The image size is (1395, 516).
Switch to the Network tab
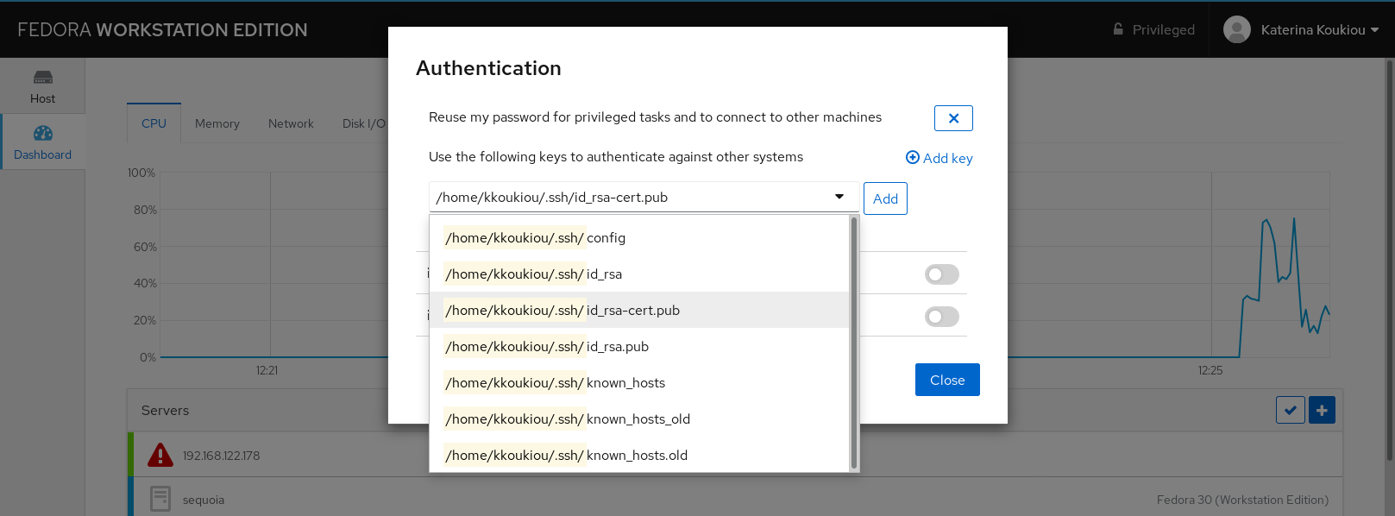291,123
